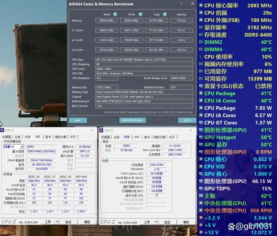This screenshot has width=277, height=236.
Task: Click the Write column info icon
Action: coord(139,14)
